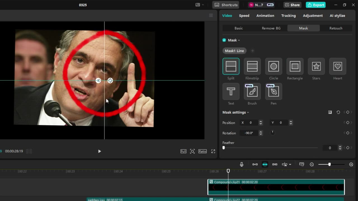Open the player panel hamburger menu
Image resolution: width=358 pixels, height=201 pixels.
click(x=211, y=15)
